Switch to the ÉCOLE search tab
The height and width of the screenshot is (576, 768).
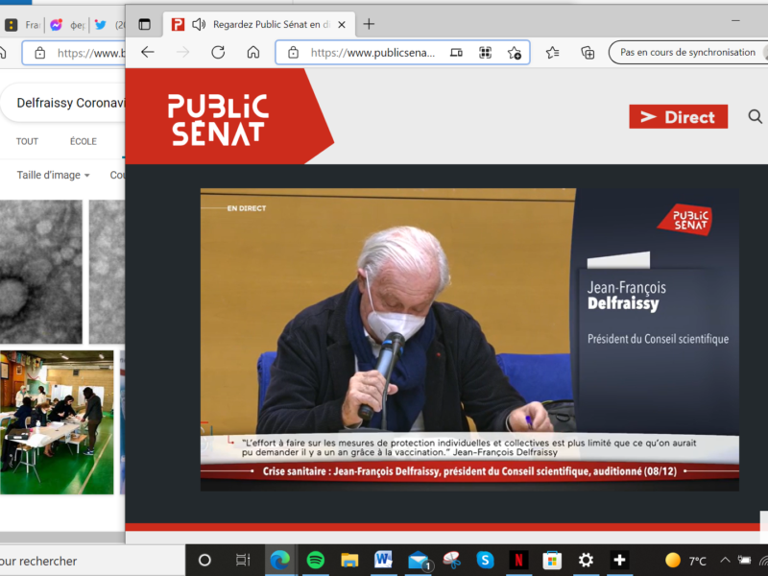(x=84, y=141)
